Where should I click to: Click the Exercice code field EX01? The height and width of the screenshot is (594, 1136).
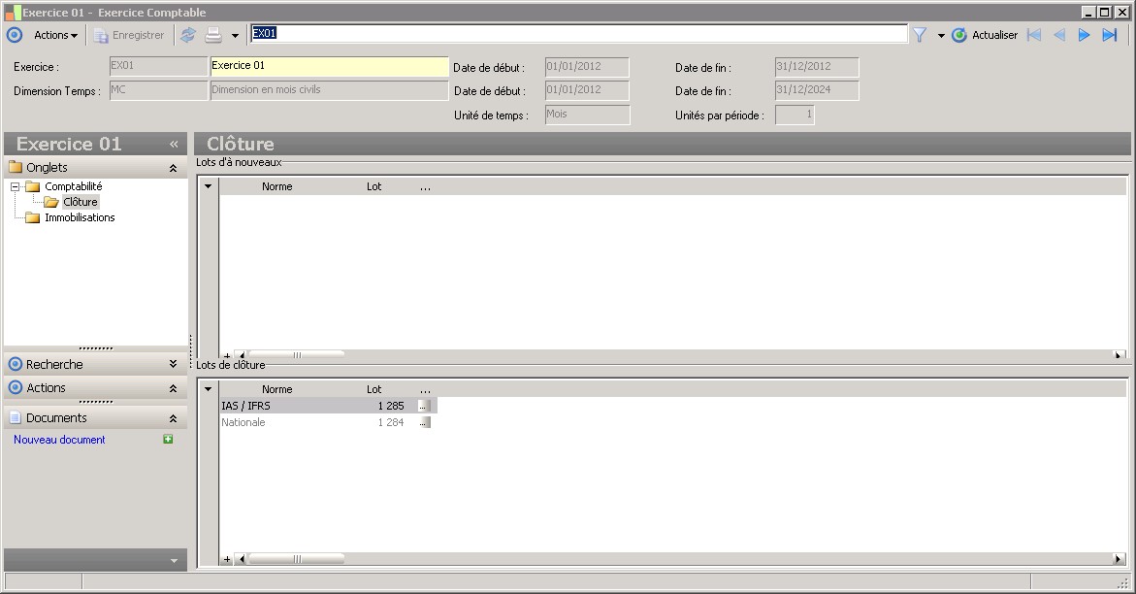point(158,66)
